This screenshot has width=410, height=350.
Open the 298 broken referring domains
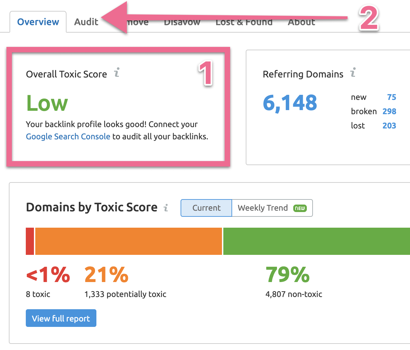tap(389, 111)
